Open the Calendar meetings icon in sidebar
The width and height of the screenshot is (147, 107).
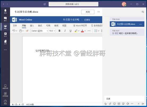click(5, 34)
